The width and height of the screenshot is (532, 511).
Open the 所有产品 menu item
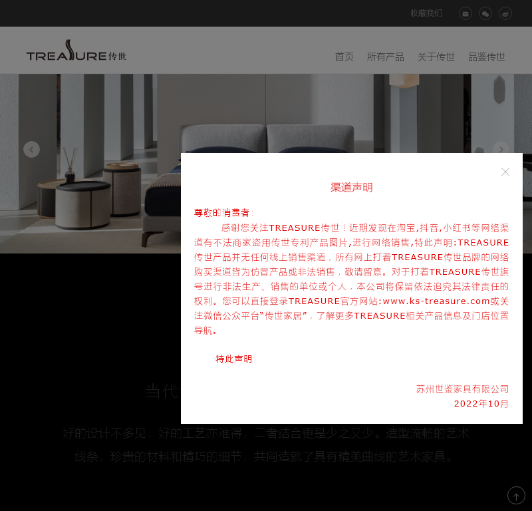click(386, 57)
